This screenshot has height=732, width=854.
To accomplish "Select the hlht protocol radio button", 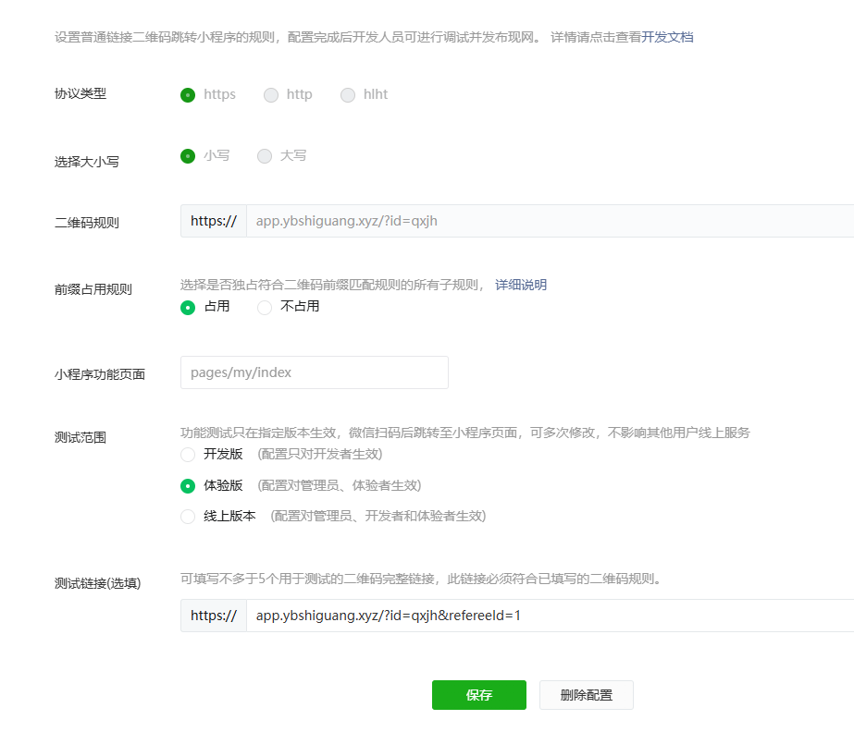I will (348, 95).
